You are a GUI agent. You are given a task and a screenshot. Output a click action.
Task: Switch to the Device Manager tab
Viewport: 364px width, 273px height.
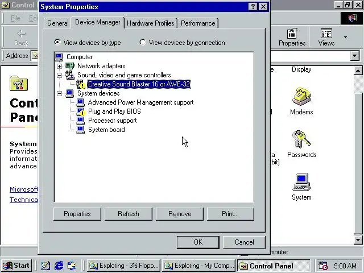coord(98,22)
